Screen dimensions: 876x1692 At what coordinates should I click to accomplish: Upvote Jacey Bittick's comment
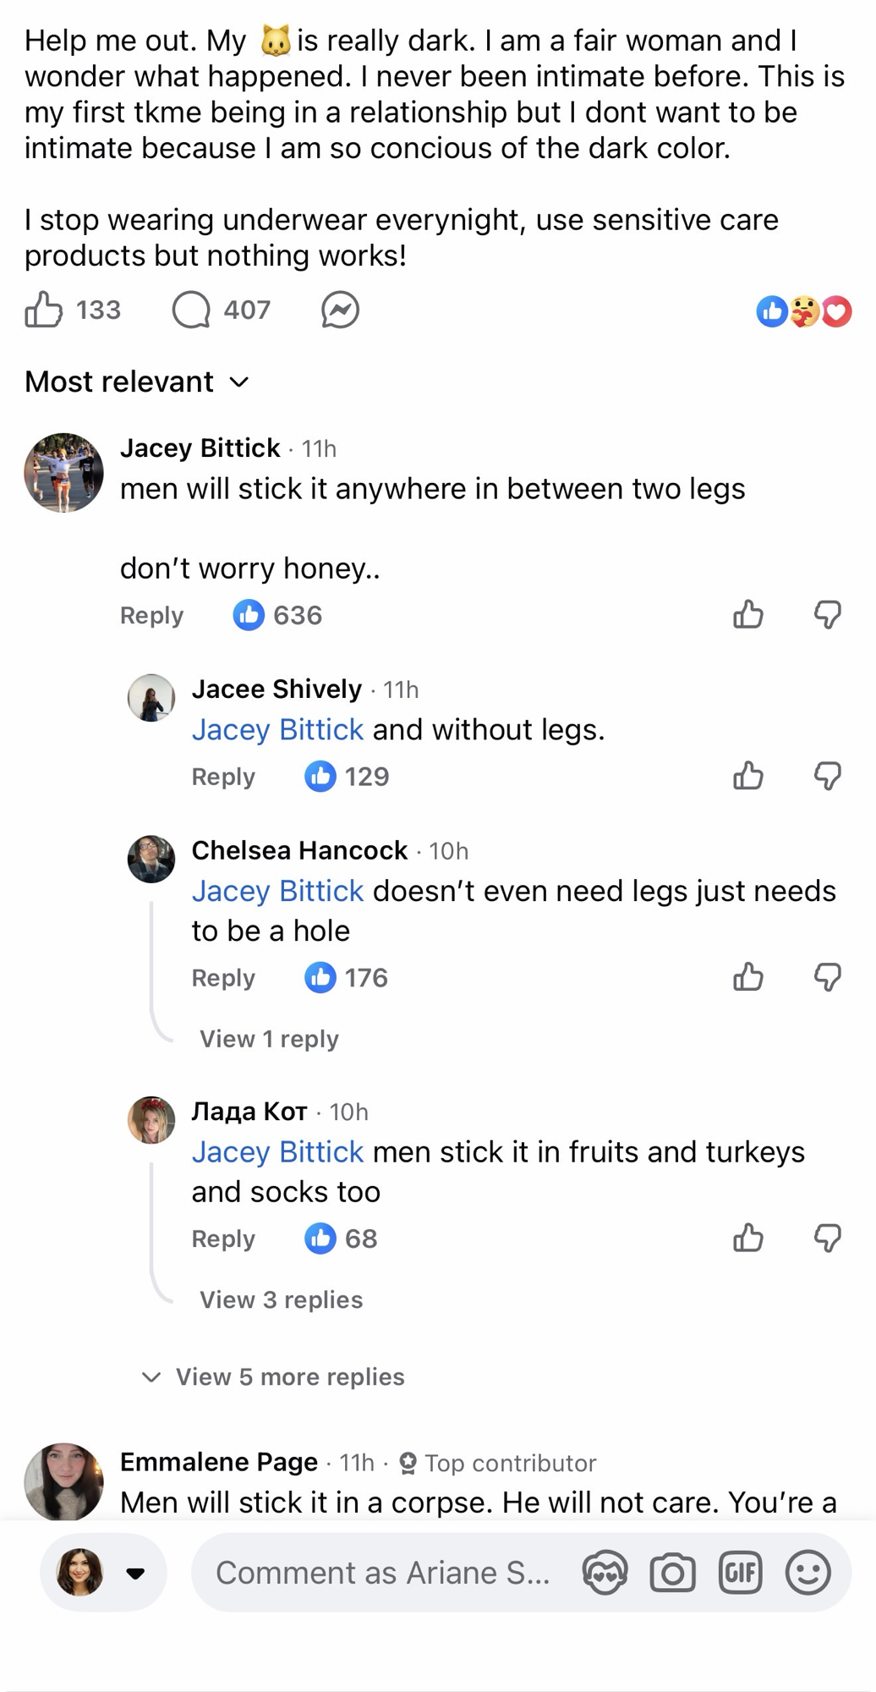coord(748,615)
